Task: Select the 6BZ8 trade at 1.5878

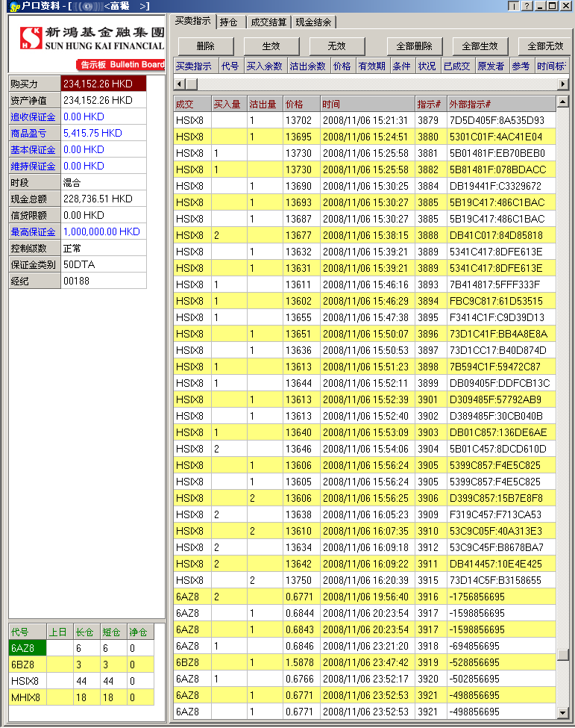Action: (x=365, y=662)
